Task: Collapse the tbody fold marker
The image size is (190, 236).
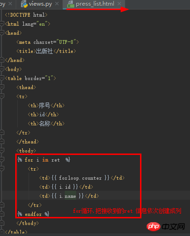Action: [x=2, y=151]
